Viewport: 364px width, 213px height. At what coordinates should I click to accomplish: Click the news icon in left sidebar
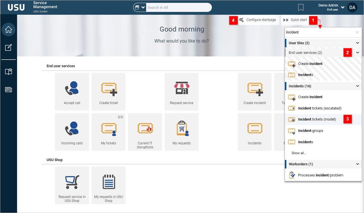click(9, 90)
